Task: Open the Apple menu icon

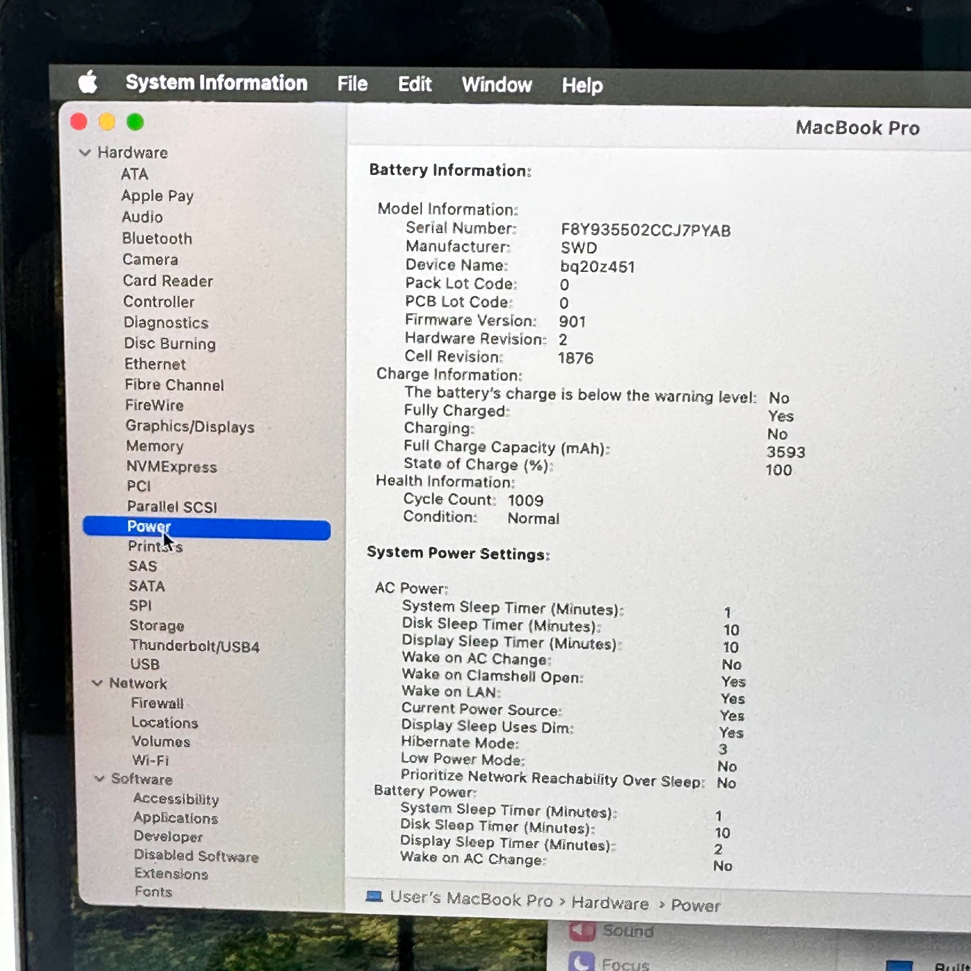Action: tap(88, 82)
